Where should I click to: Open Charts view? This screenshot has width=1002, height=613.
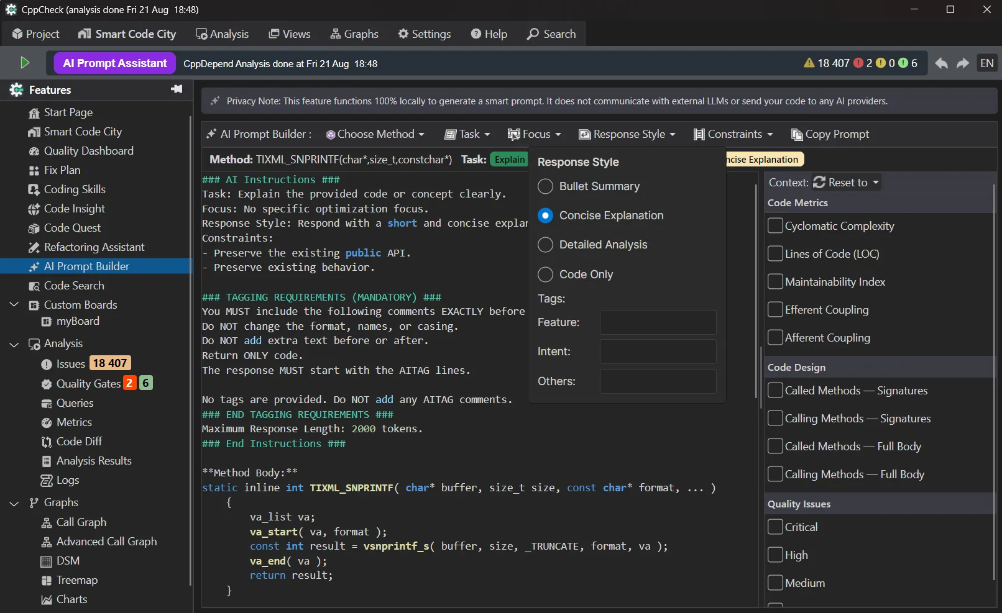coord(64,599)
